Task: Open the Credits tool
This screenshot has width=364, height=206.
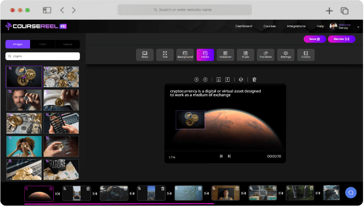Action: [306, 55]
